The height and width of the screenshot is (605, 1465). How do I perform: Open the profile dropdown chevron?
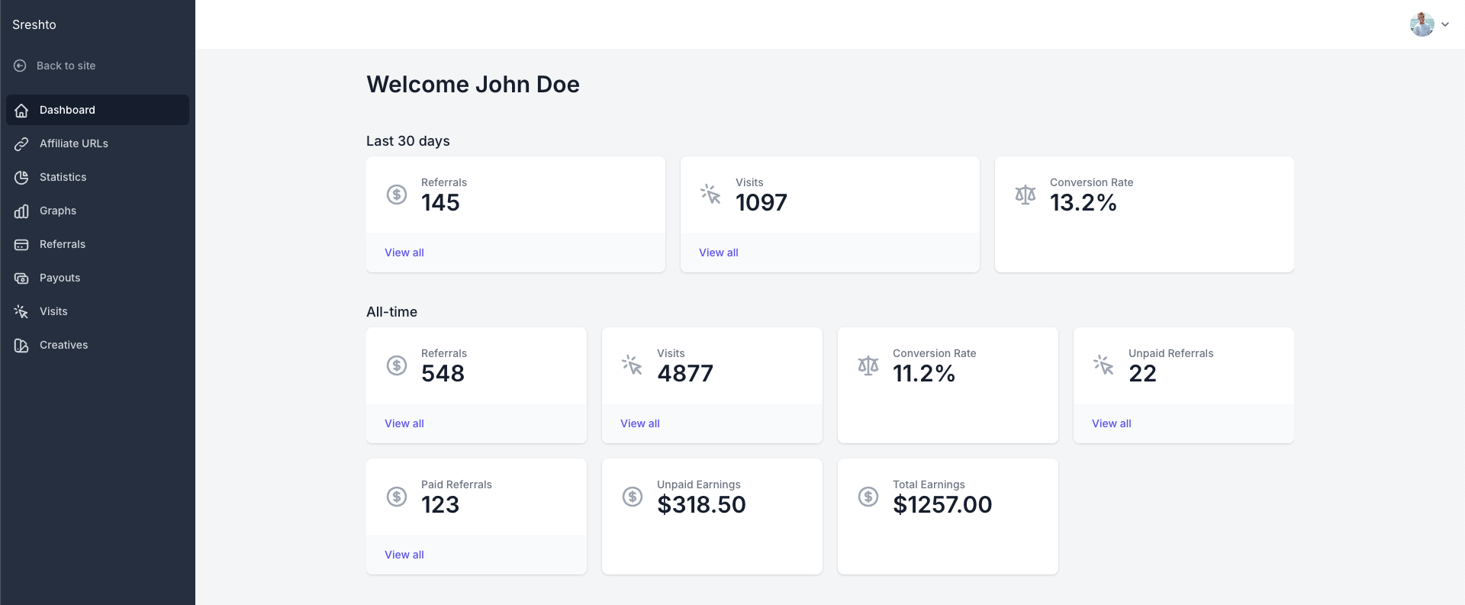point(1446,24)
